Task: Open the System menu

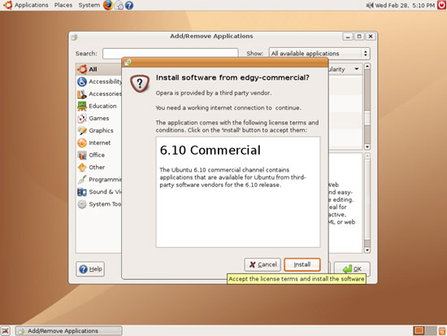Action: (89, 5)
